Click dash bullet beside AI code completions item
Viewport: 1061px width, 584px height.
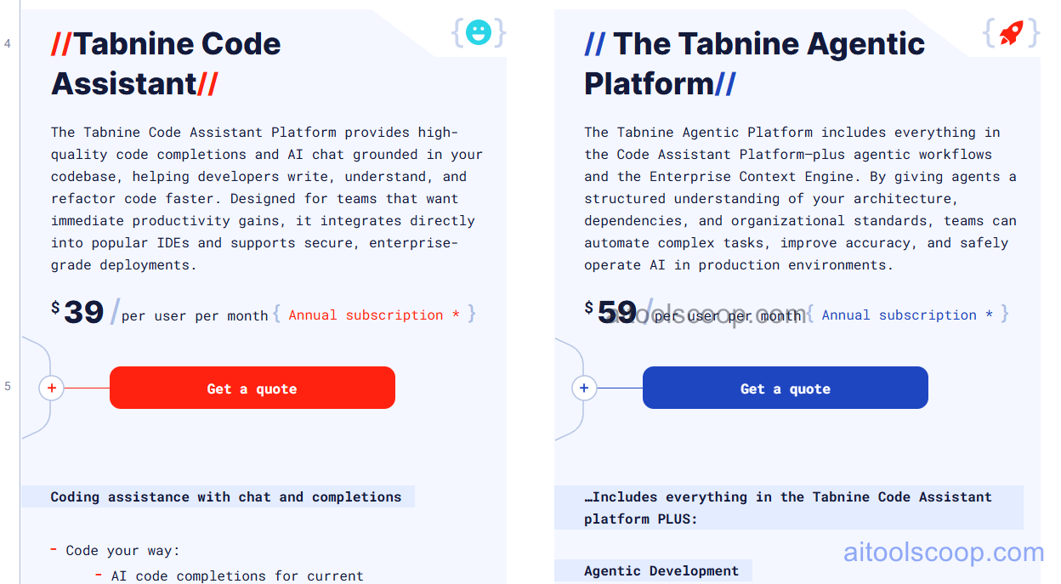click(99, 575)
